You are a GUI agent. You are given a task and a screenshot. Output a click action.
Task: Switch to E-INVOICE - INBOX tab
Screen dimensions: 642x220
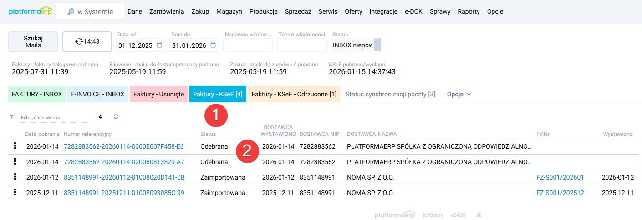(98, 94)
